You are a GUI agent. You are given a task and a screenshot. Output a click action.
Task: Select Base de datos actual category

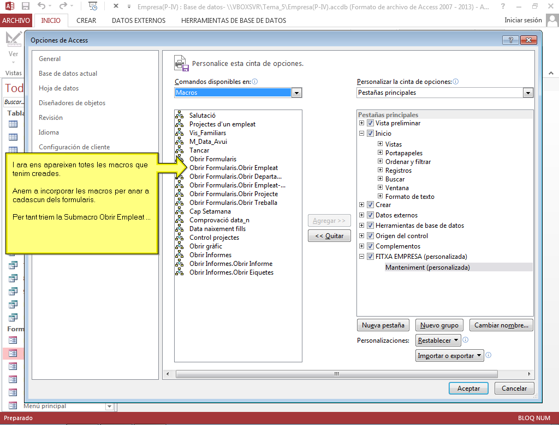pyautogui.click(x=68, y=74)
